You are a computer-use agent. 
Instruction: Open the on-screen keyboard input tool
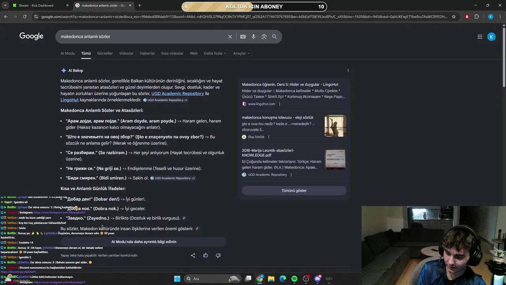click(x=243, y=36)
